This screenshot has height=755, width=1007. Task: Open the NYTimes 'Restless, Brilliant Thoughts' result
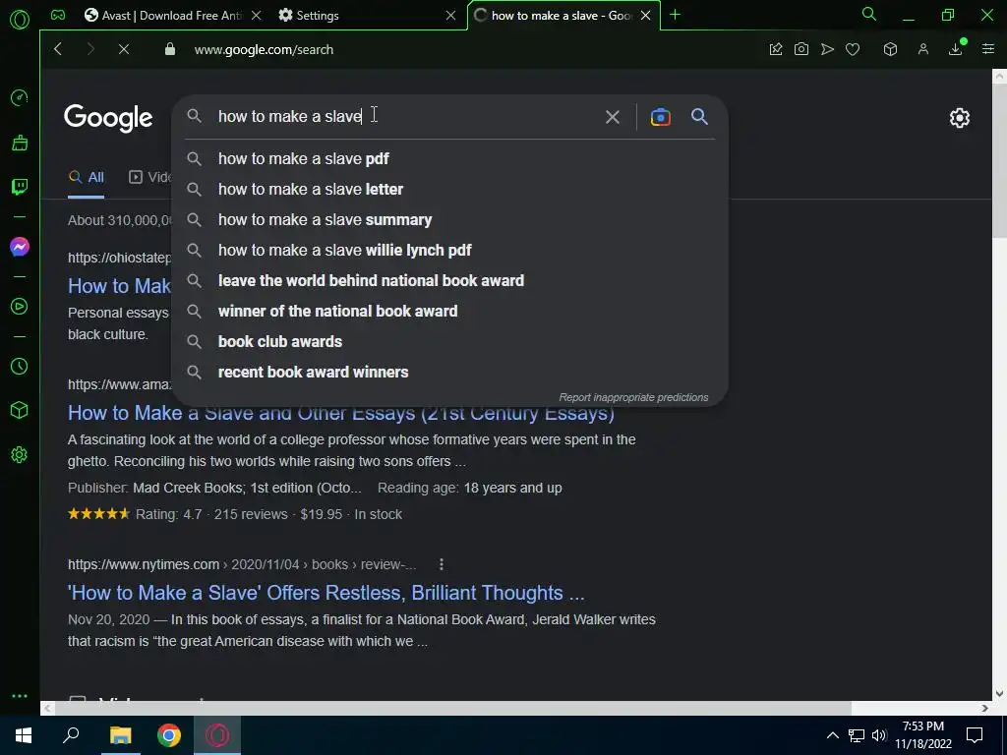pyautogui.click(x=326, y=593)
